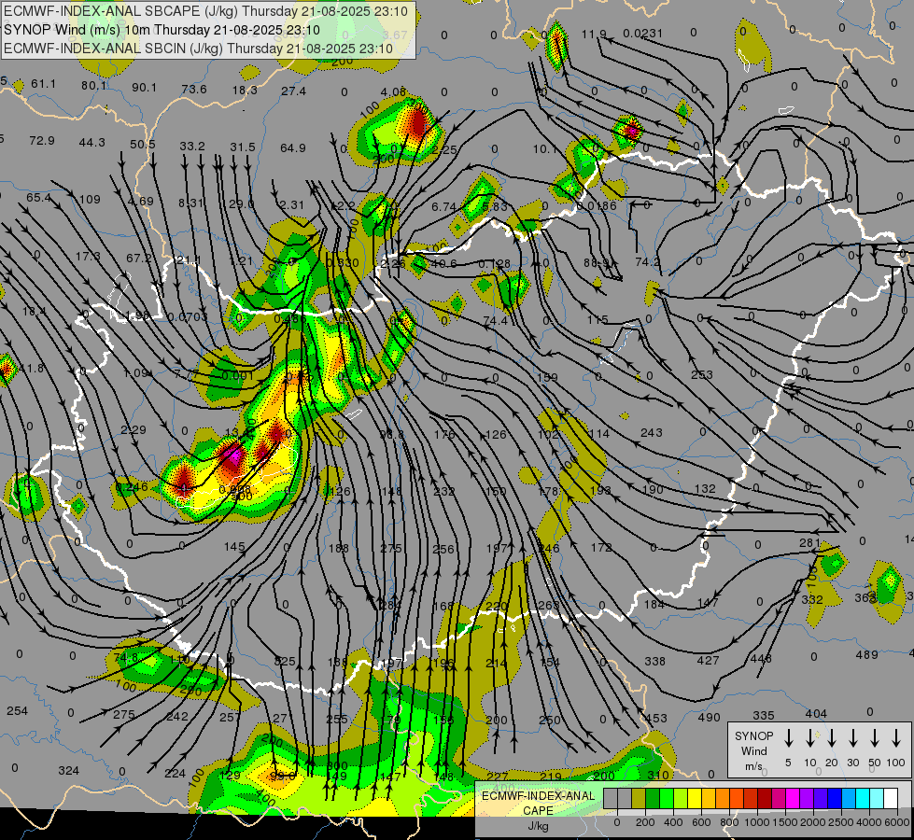Viewport: 914px width, 840px height.
Task: Click the 27.4 value on the map
Action: (293, 91)
